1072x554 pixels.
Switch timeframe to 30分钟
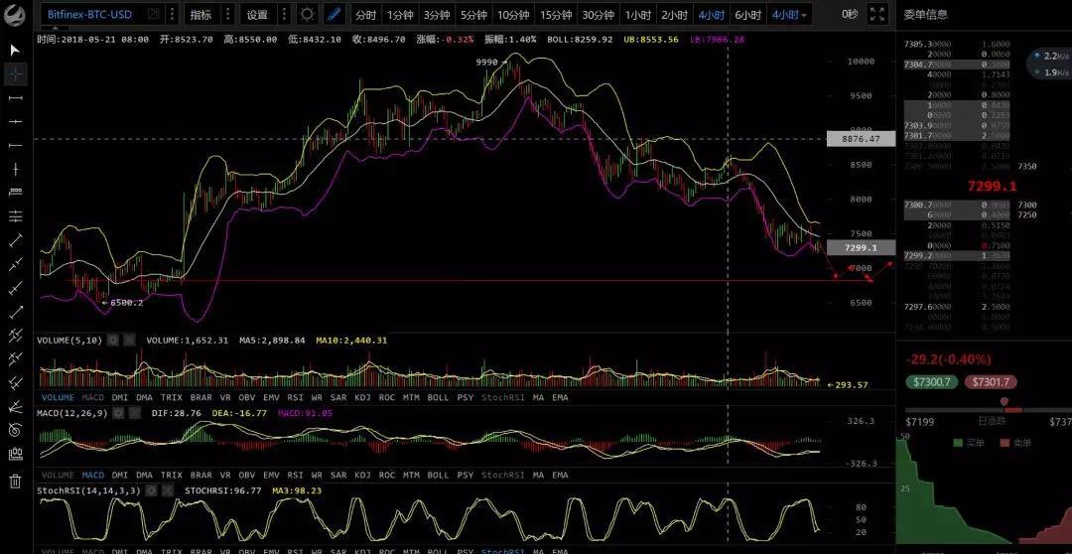(x=599, y=14)
